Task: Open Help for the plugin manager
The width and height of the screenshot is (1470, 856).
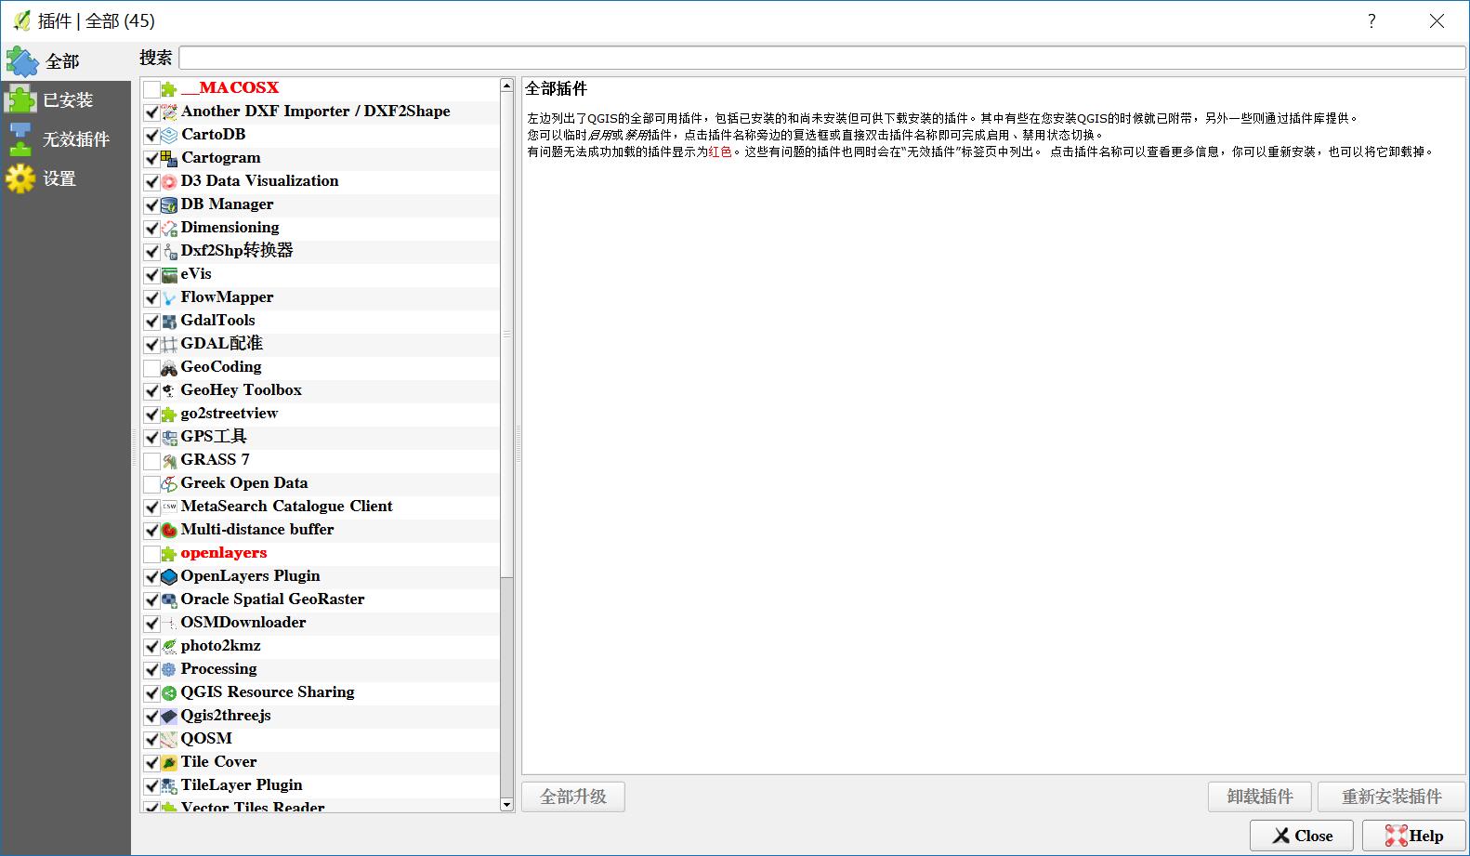Action: 1413,836
